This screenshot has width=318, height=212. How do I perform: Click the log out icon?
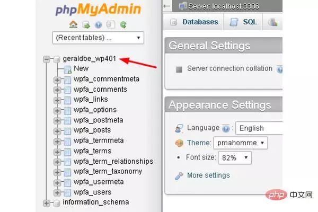tap(86, 25)
